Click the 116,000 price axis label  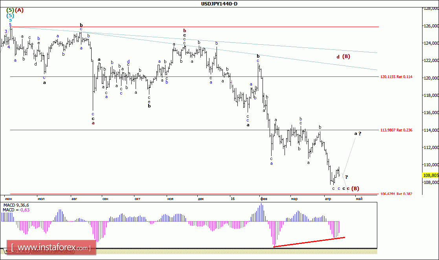click(x=432, y=113)
